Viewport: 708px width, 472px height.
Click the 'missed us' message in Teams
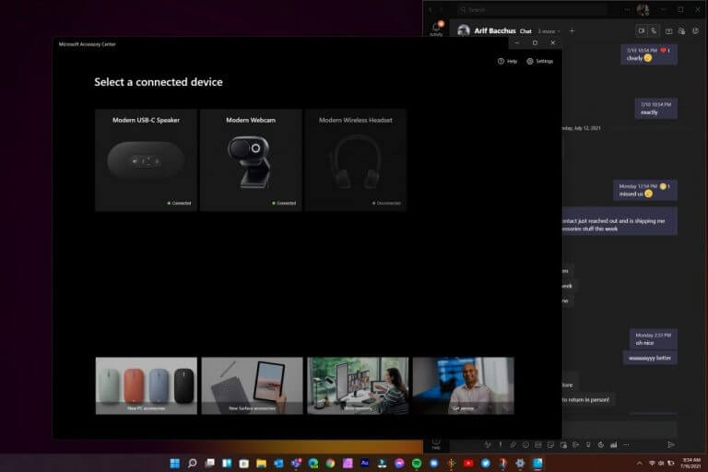[x=644, y=190]
